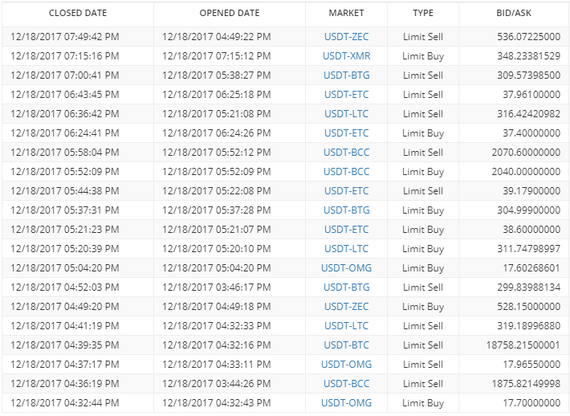Sort by the Opened Date column header
The height and width of the screenshot is (416, 570).
coord(230,13)
